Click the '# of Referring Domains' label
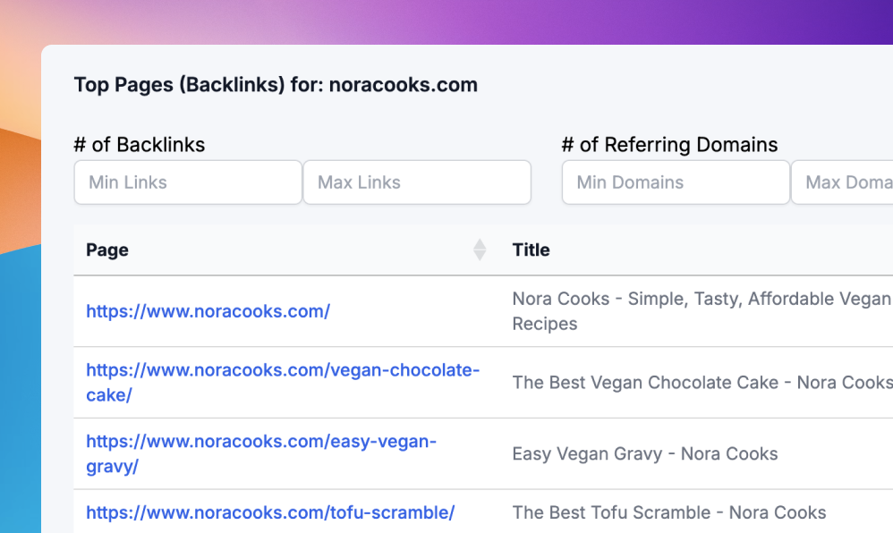893x533 pixels. coord(669,145)
